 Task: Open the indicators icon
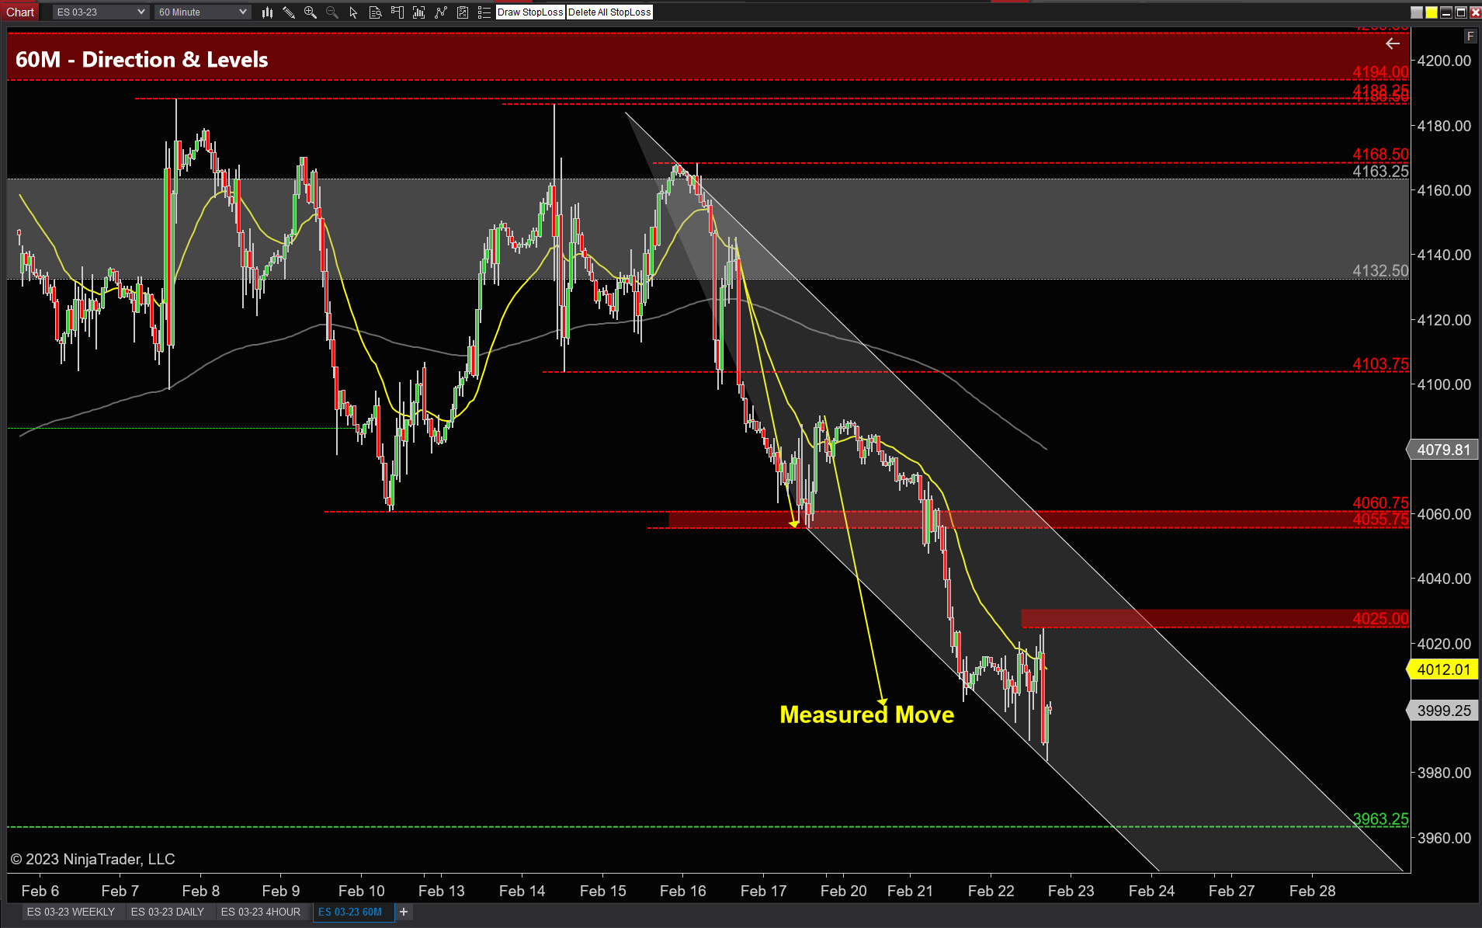click(419, 12)
